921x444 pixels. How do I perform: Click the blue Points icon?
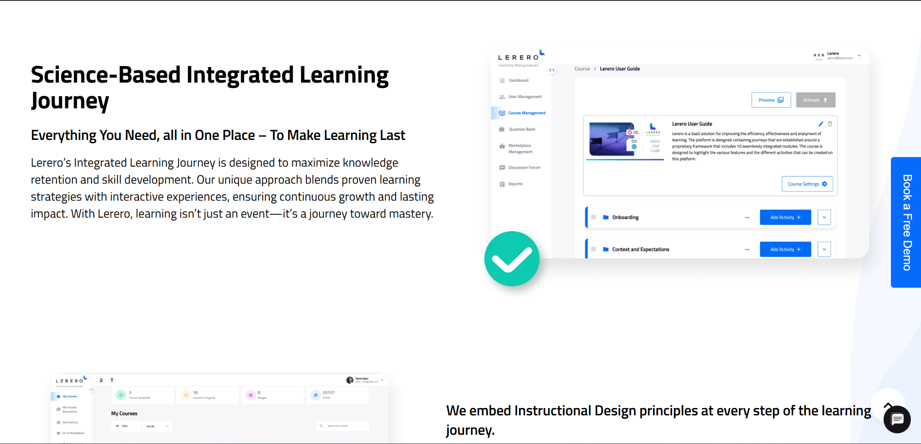(x=316, y=395)
